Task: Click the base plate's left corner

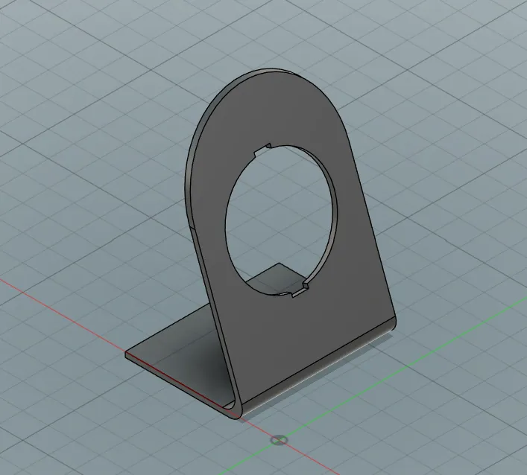Action: coord(127,354)
